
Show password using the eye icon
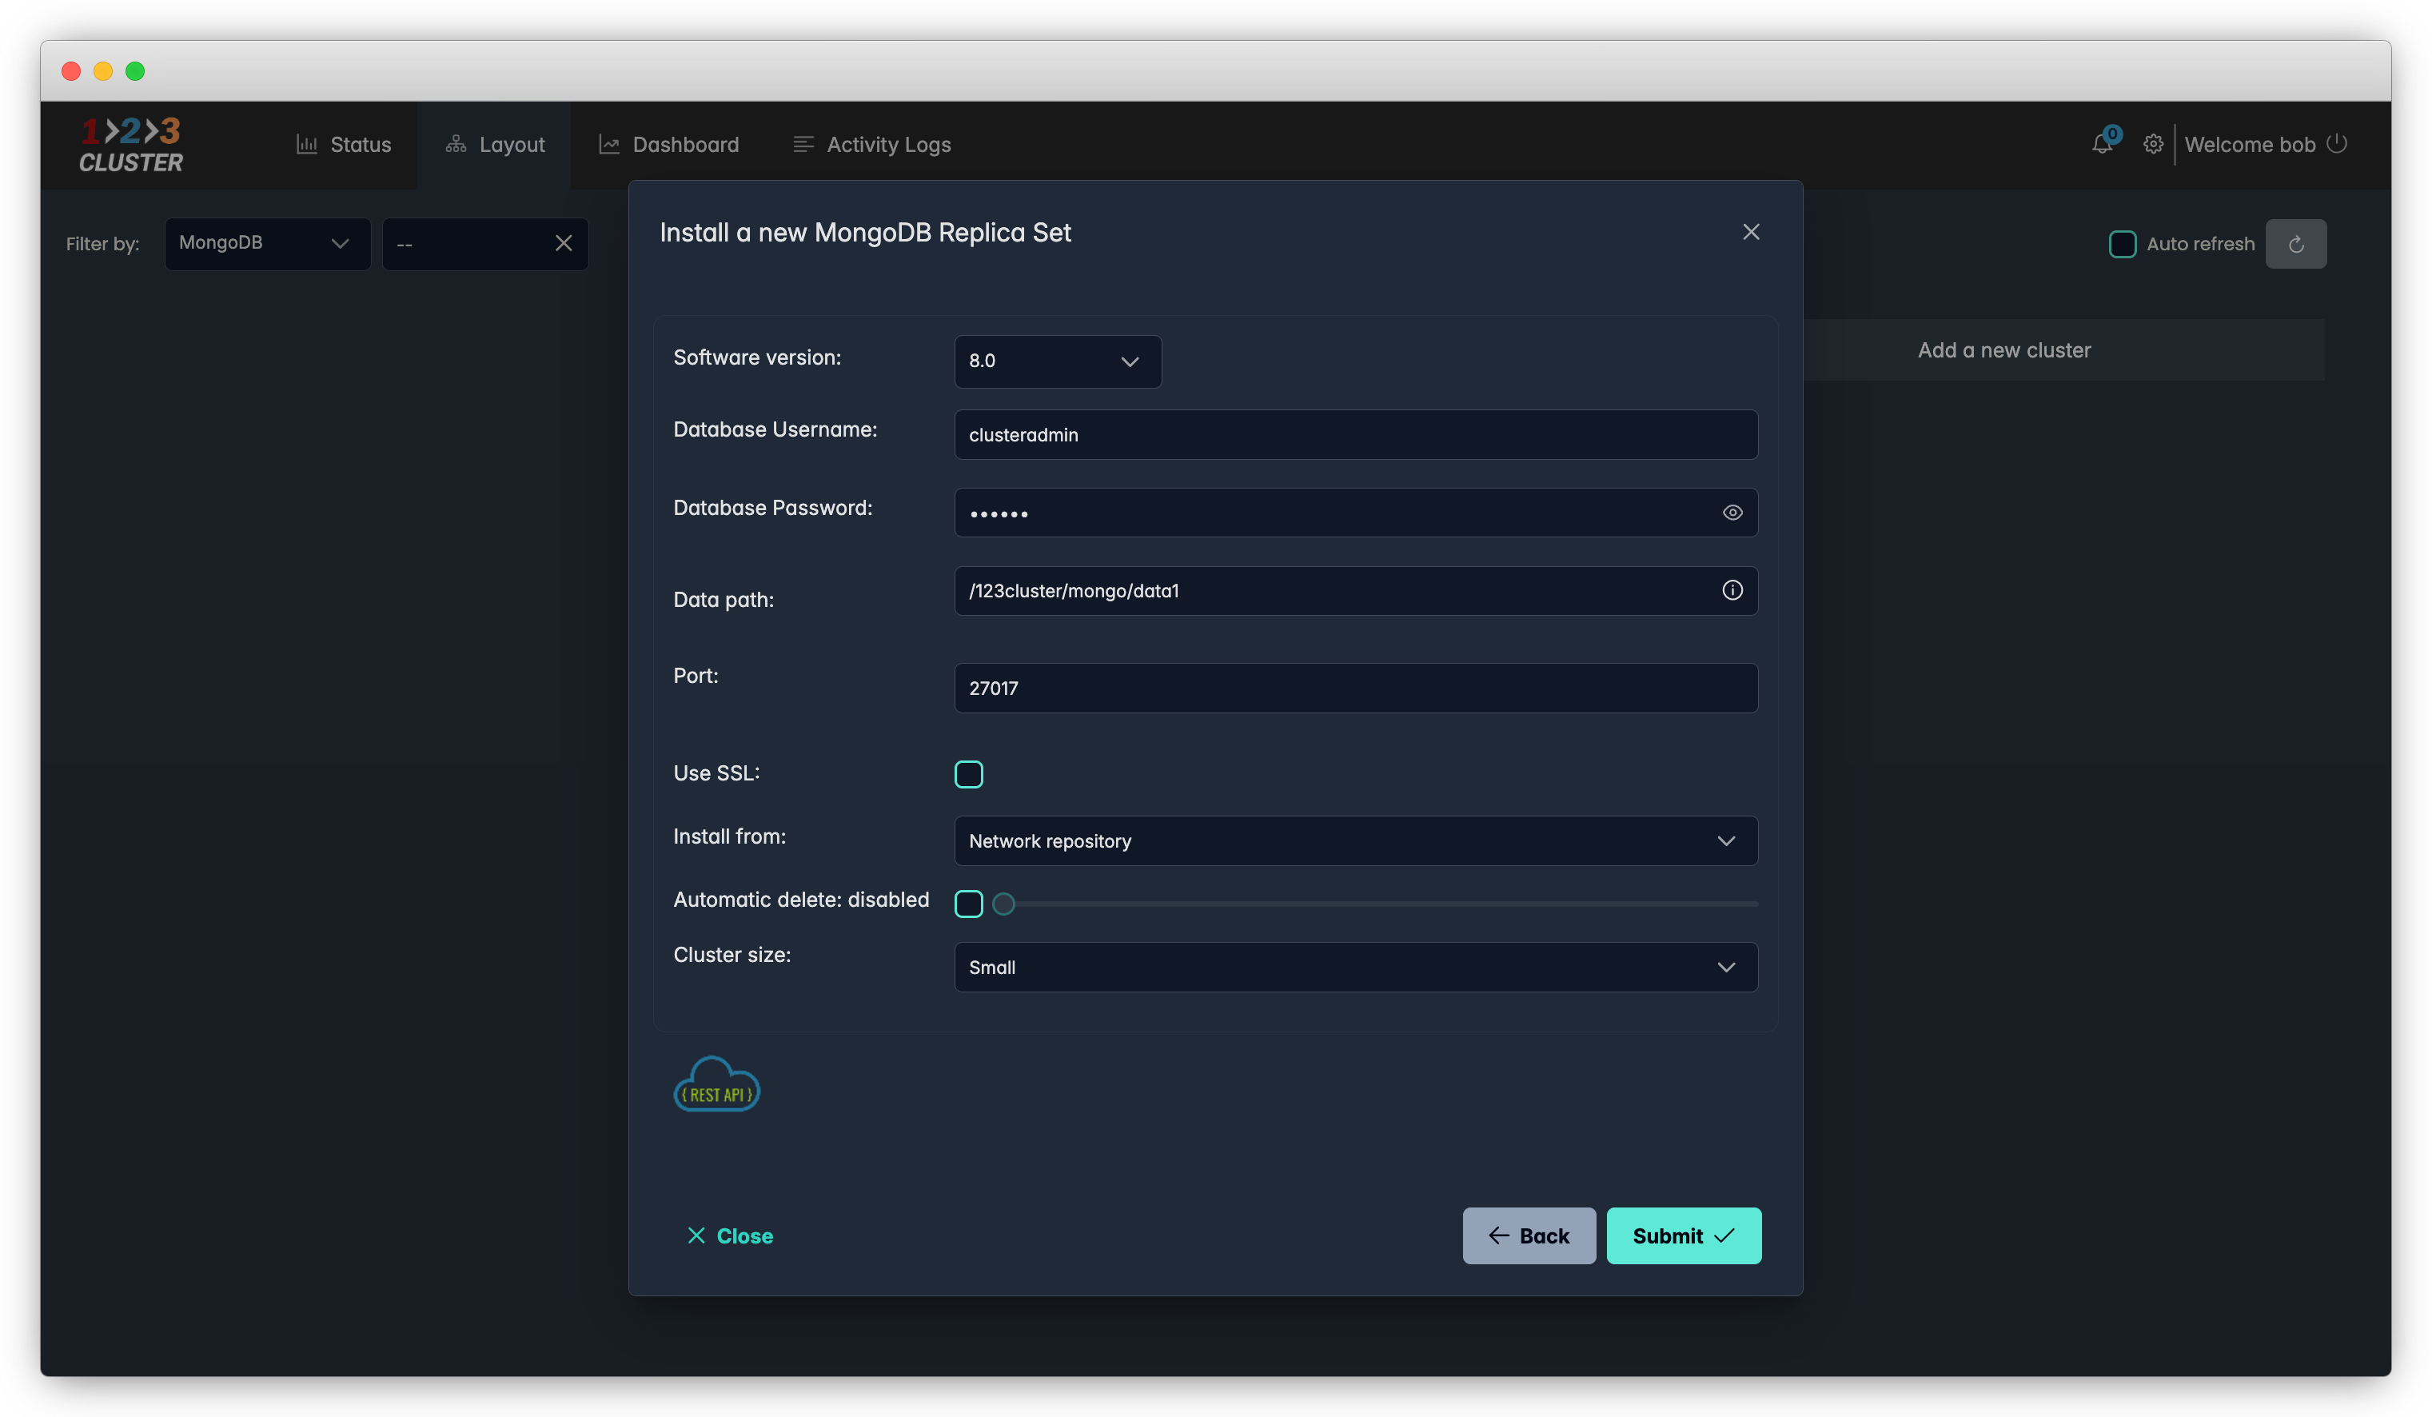click(1732, 513)
